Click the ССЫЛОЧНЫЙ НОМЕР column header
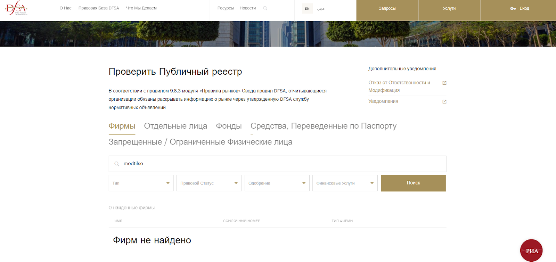This screenshot has width=556, height=262. click(x=242, y=221)
